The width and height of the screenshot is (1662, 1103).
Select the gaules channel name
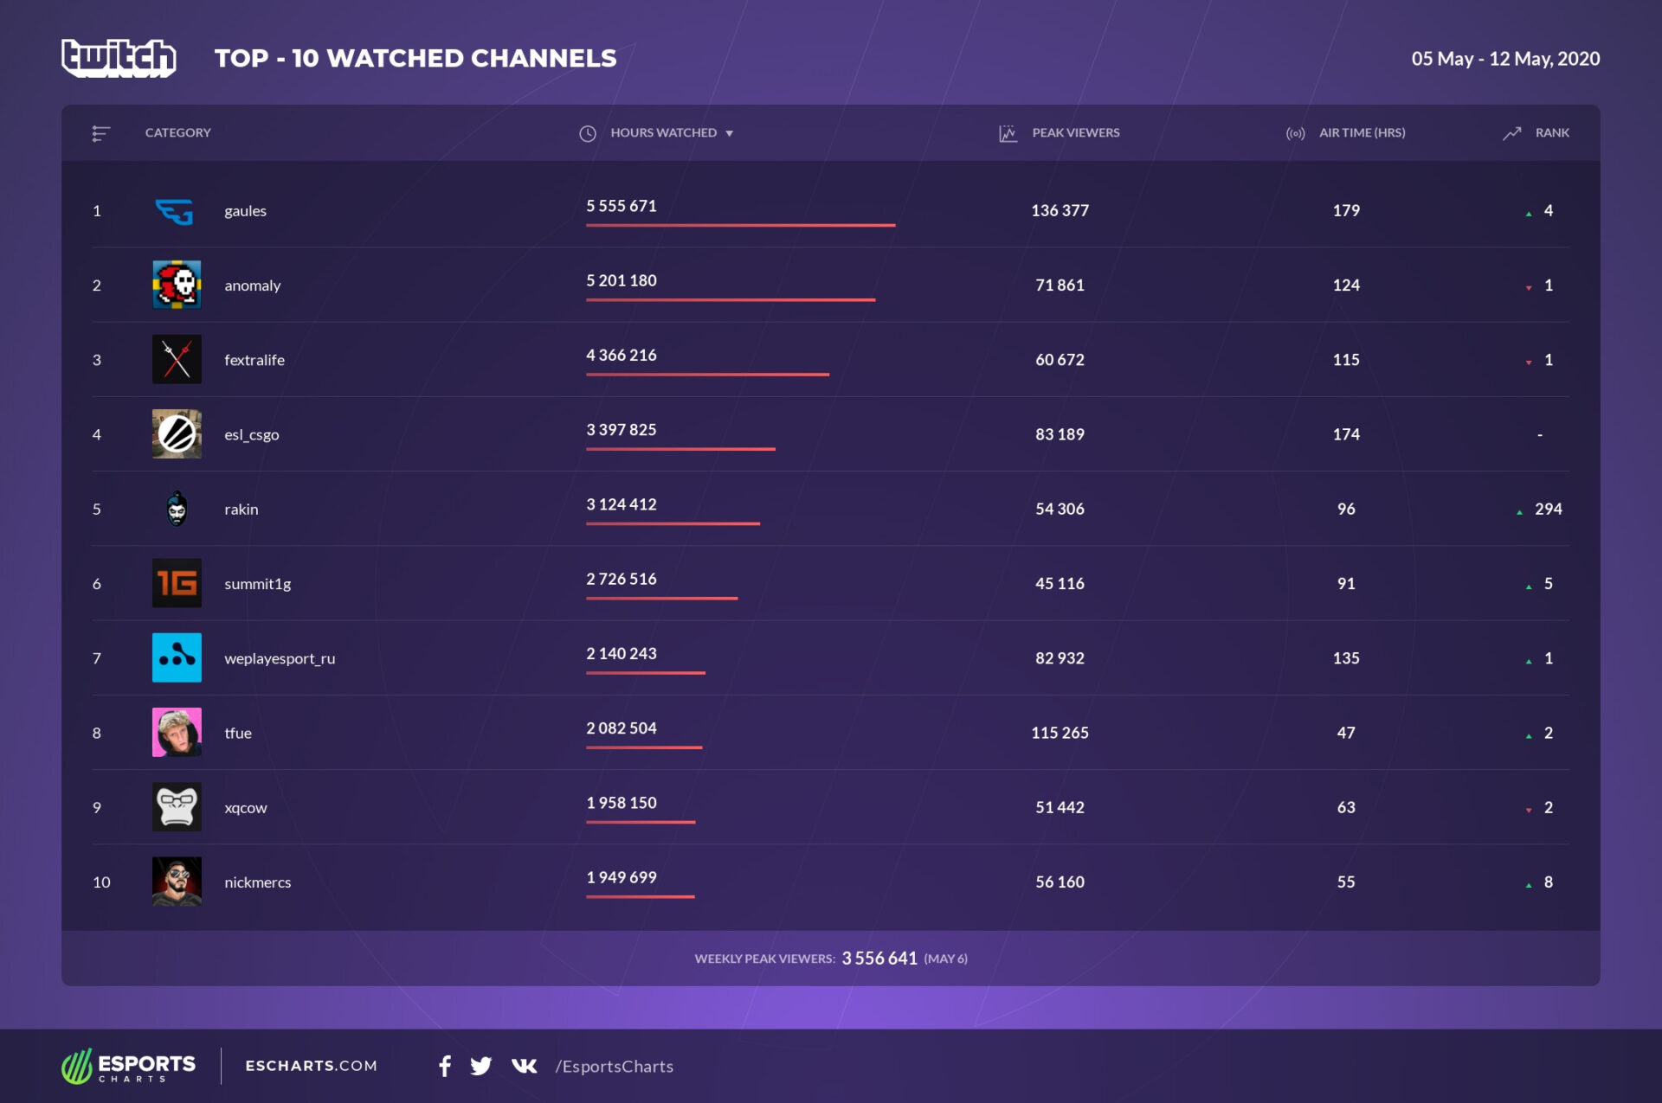point(245,211)
